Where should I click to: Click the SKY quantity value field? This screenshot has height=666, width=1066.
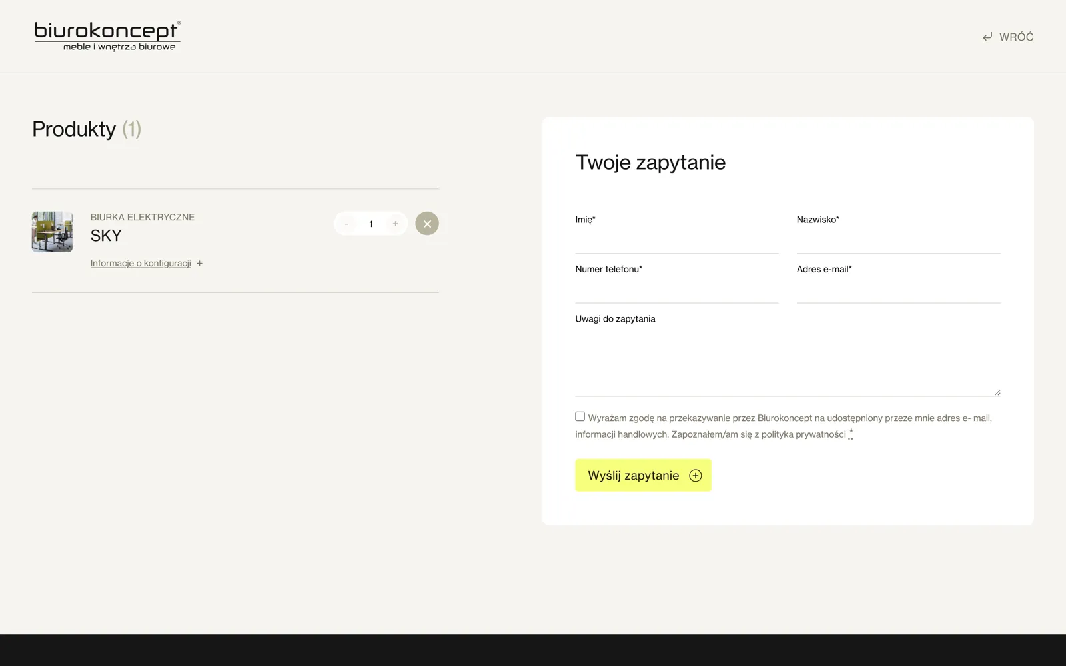[x=371, y=224]
